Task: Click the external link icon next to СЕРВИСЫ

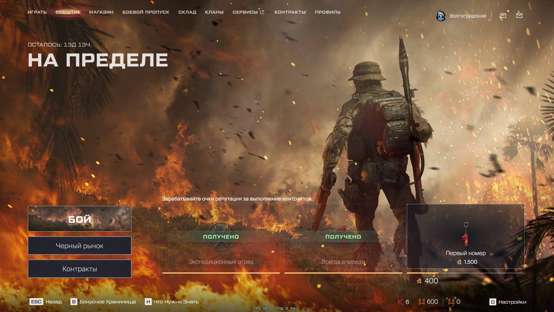Action: coord(262,12)
